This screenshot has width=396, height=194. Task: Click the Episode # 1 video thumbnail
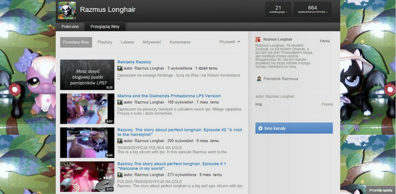coord(87,177)
